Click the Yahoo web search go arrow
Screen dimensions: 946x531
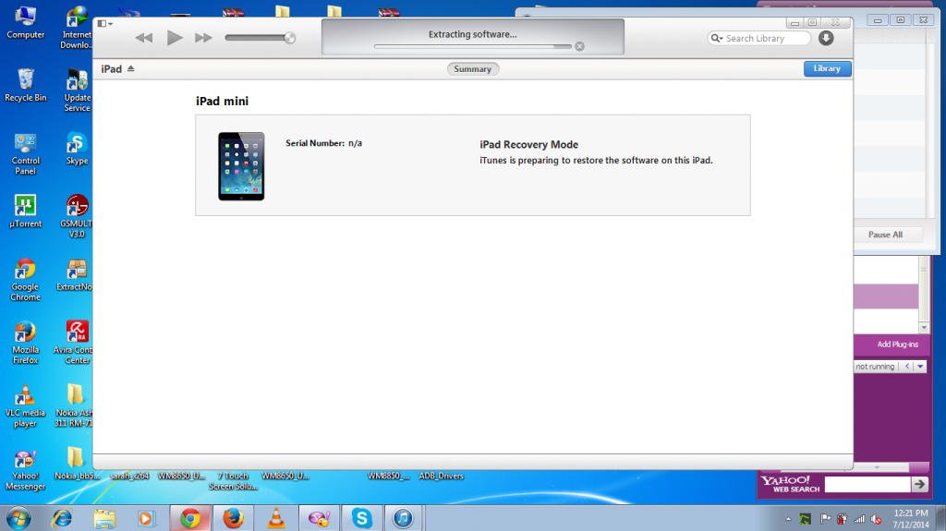919,484
